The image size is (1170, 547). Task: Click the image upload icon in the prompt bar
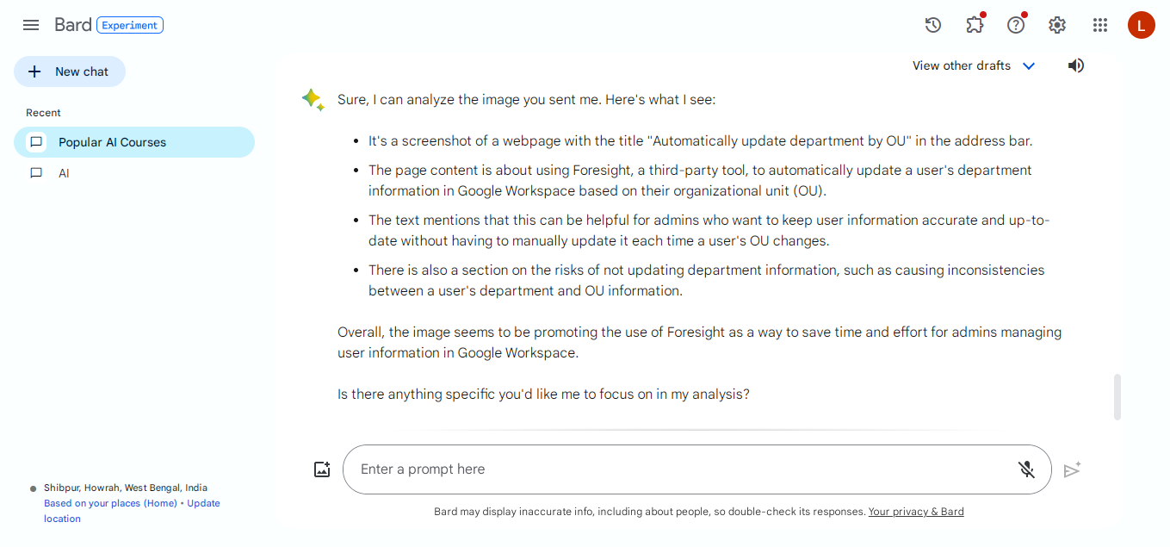click(322, 469)
